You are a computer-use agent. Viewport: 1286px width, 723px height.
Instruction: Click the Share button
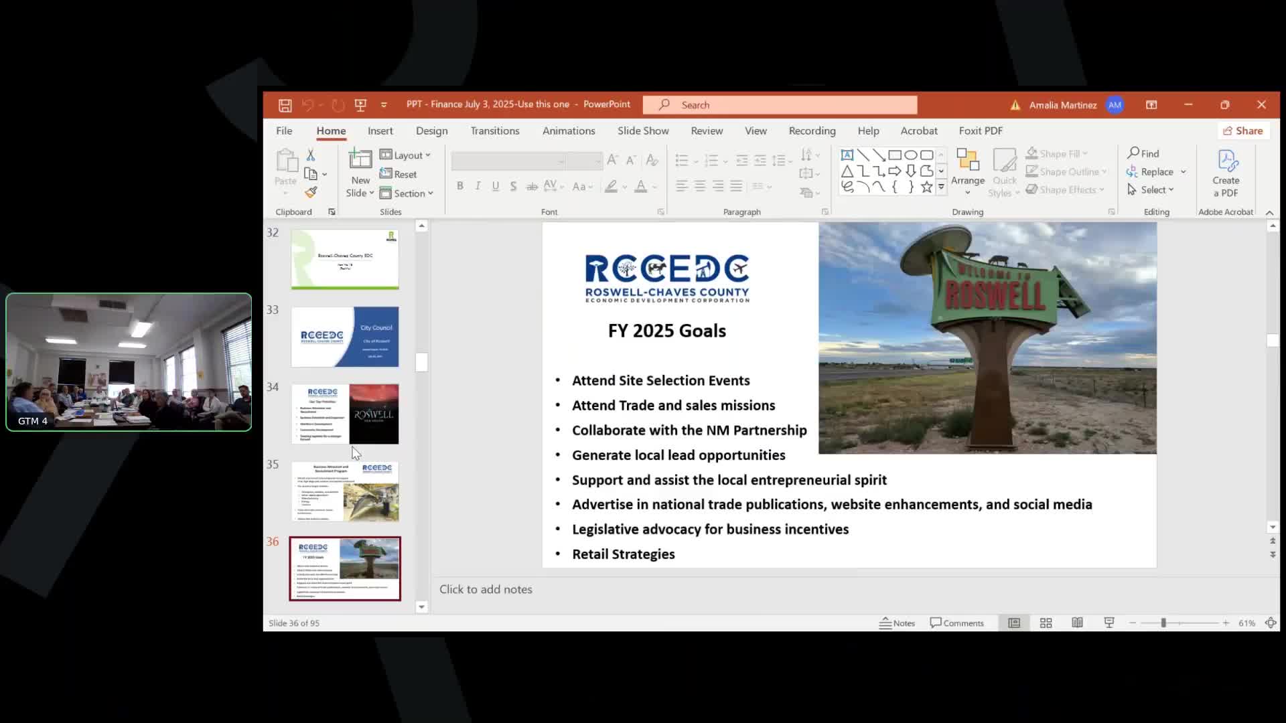coord(1242,131)
